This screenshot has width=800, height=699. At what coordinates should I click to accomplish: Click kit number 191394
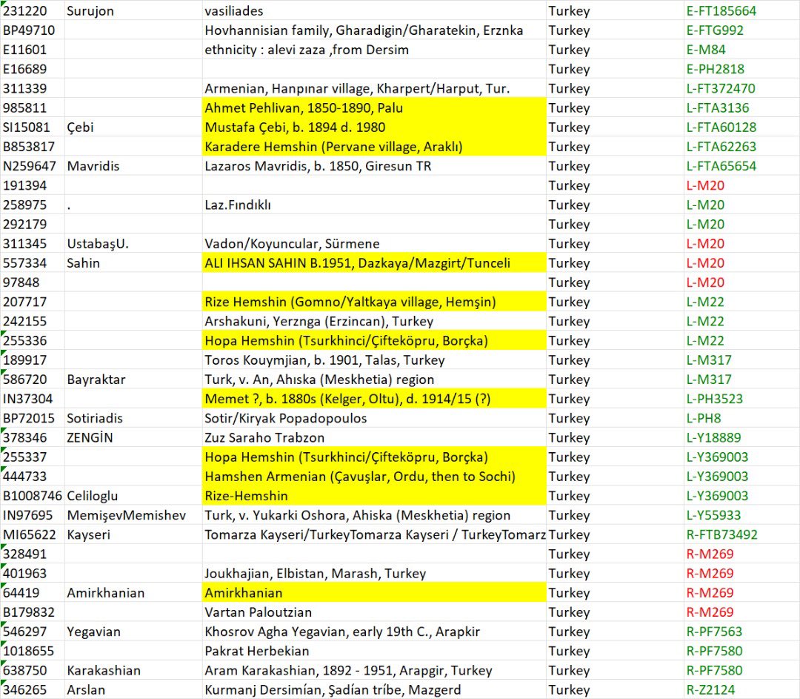point(32,185)
